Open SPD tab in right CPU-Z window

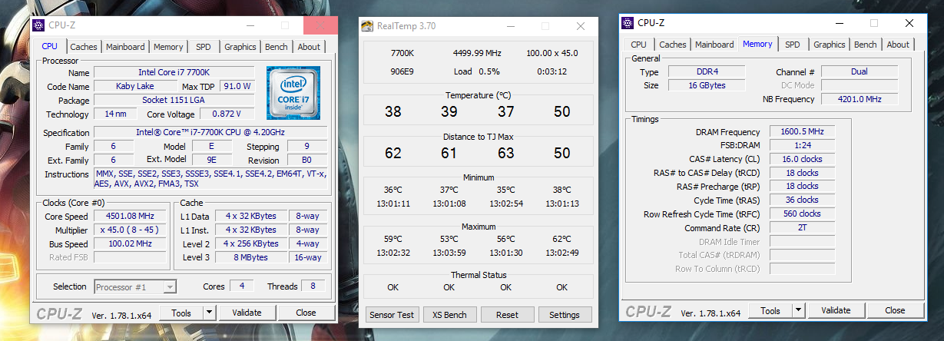[793, 45]
